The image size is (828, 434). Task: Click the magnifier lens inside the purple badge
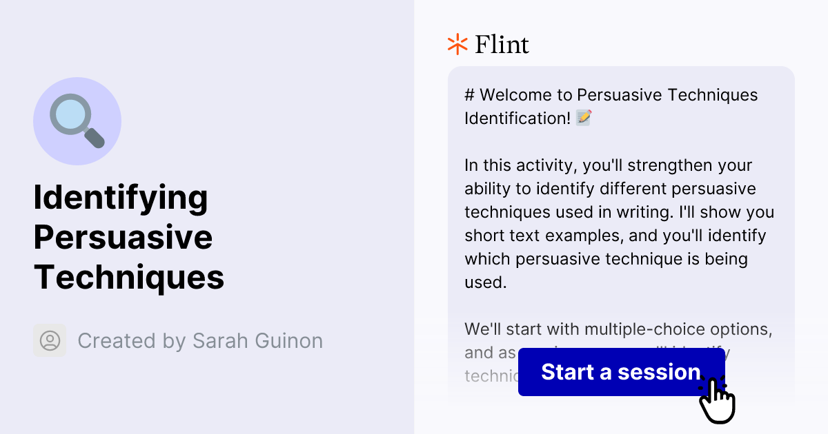(x=71, y=112)
